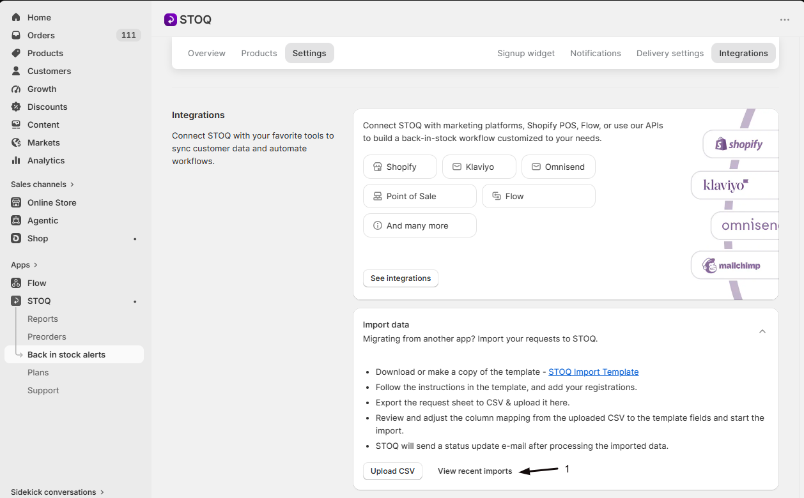Screen dimensions: 804x498
Task: Click the Online Store storefront icon
Action: (x=16, y=202)
